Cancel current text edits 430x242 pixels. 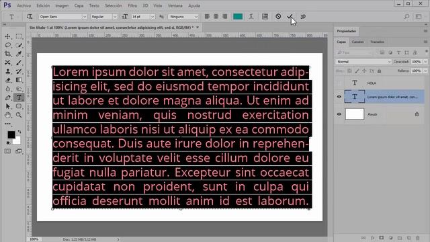pos(278,16)
